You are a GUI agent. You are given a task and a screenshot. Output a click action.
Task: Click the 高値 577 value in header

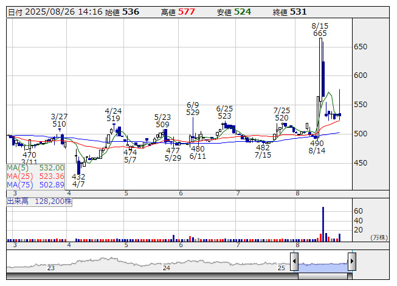pos(187,12)
